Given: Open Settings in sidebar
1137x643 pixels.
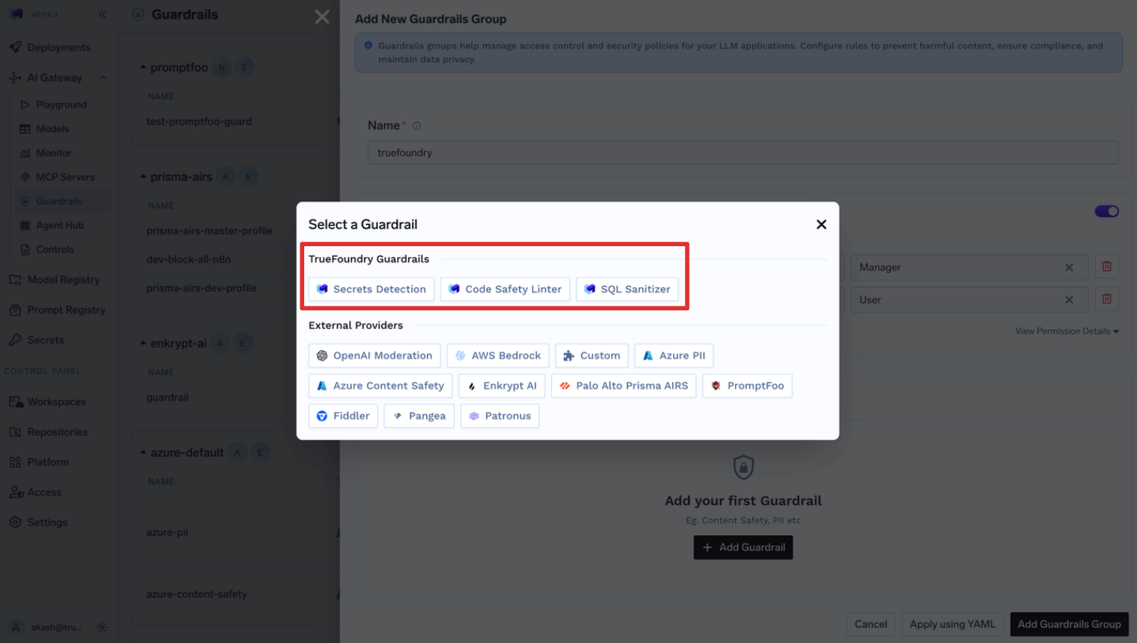Looking at the screenshot, I should [x=47, y=522].
